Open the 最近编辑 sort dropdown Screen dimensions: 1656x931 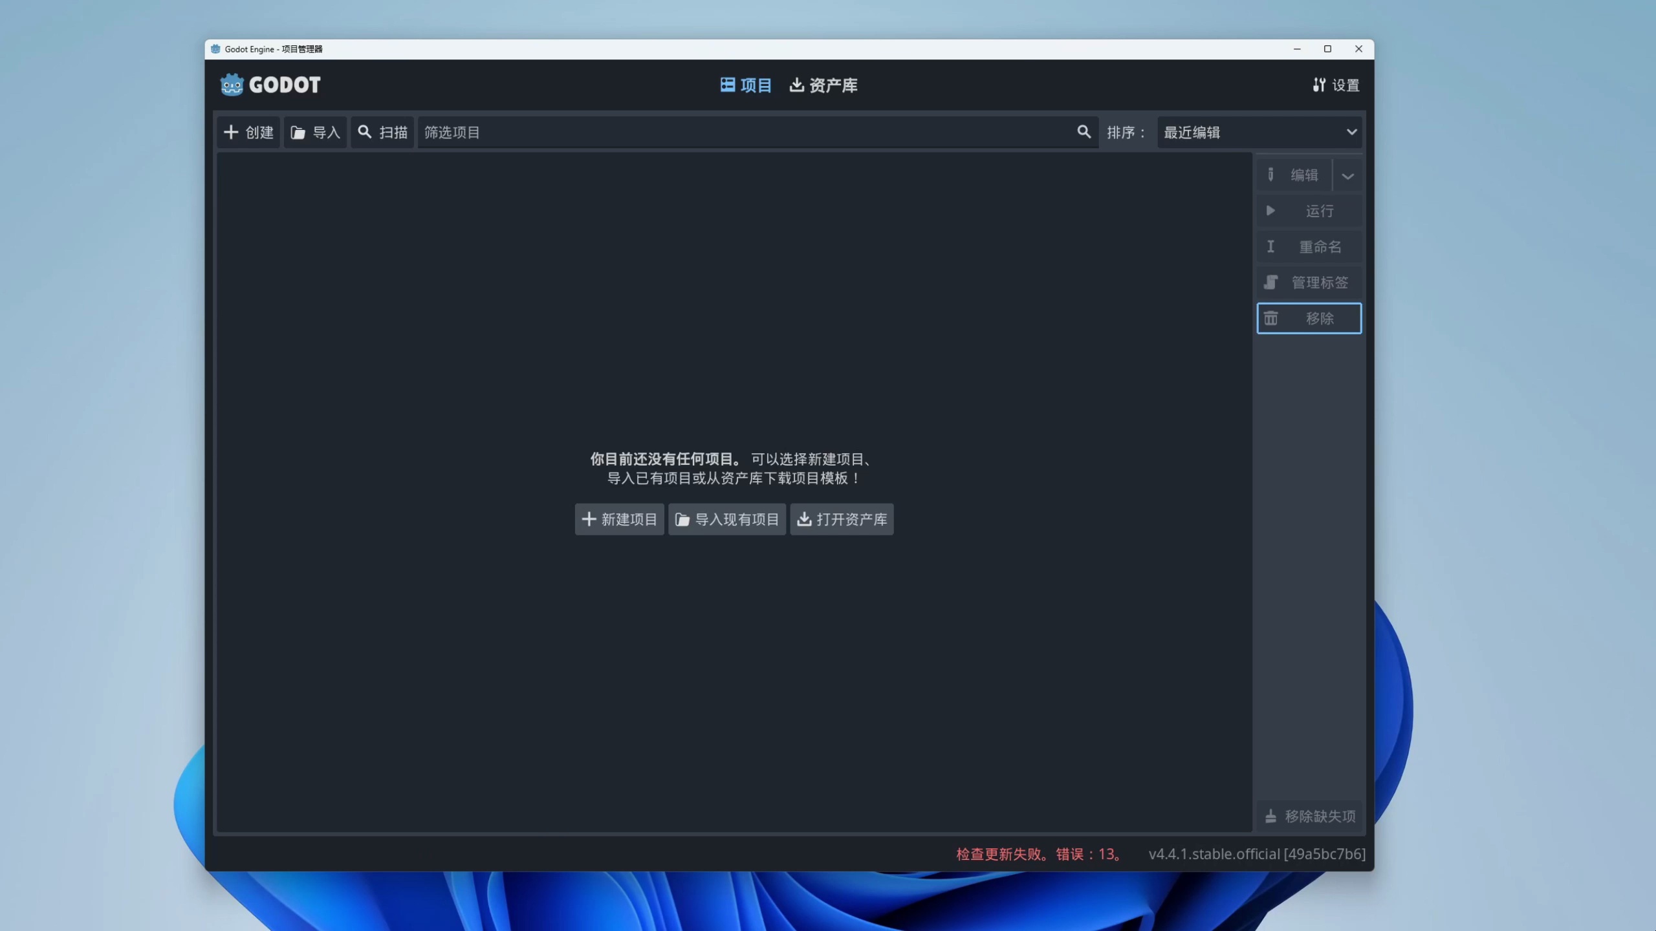1259,132
